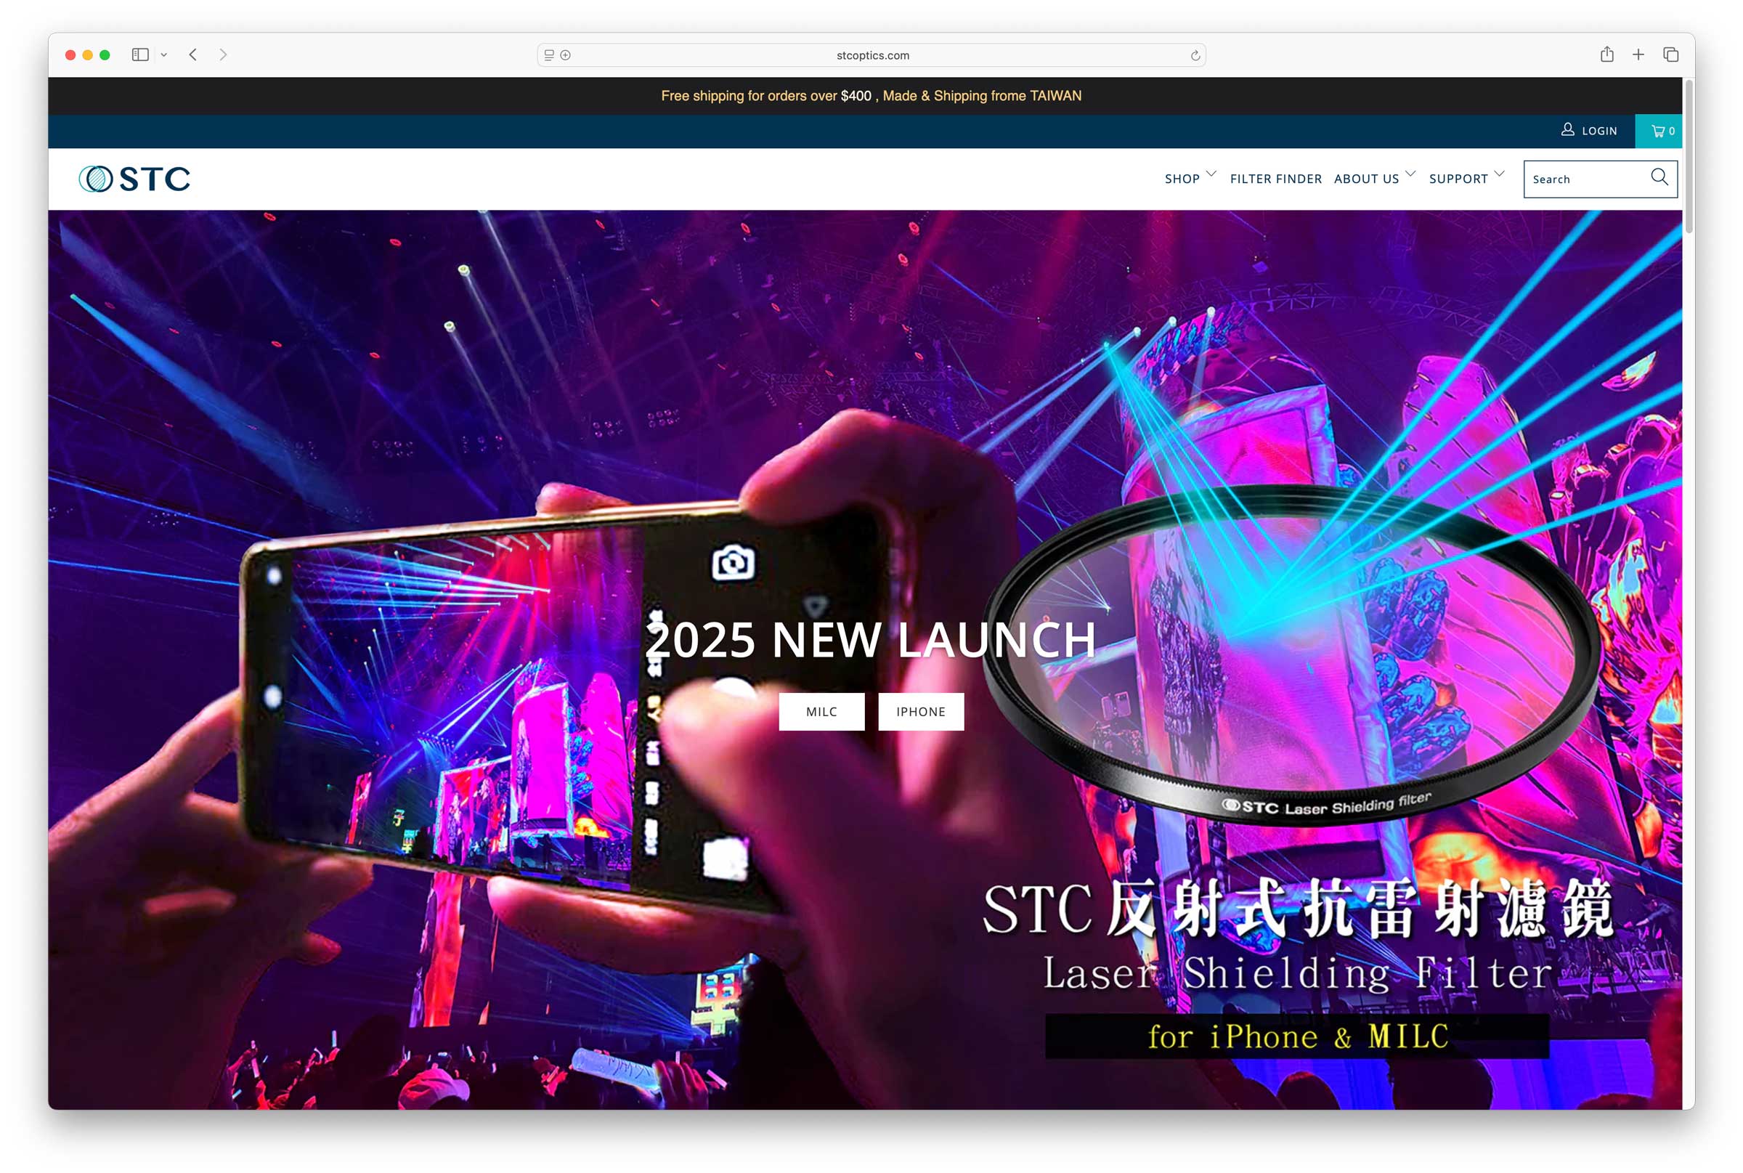Click the STC logo in the header
Image resolution: width=1743 pixels, height=1173 pixels.
(134, 179)
